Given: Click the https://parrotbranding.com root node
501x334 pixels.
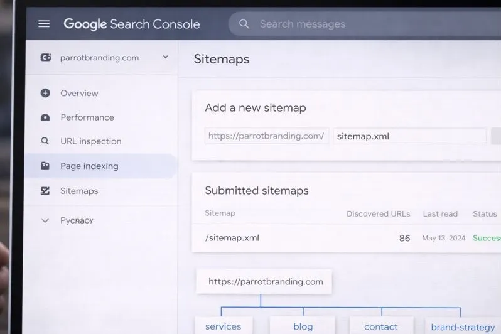Looking at the screenshot, I should pyautogui.click(x=264, y=282).
